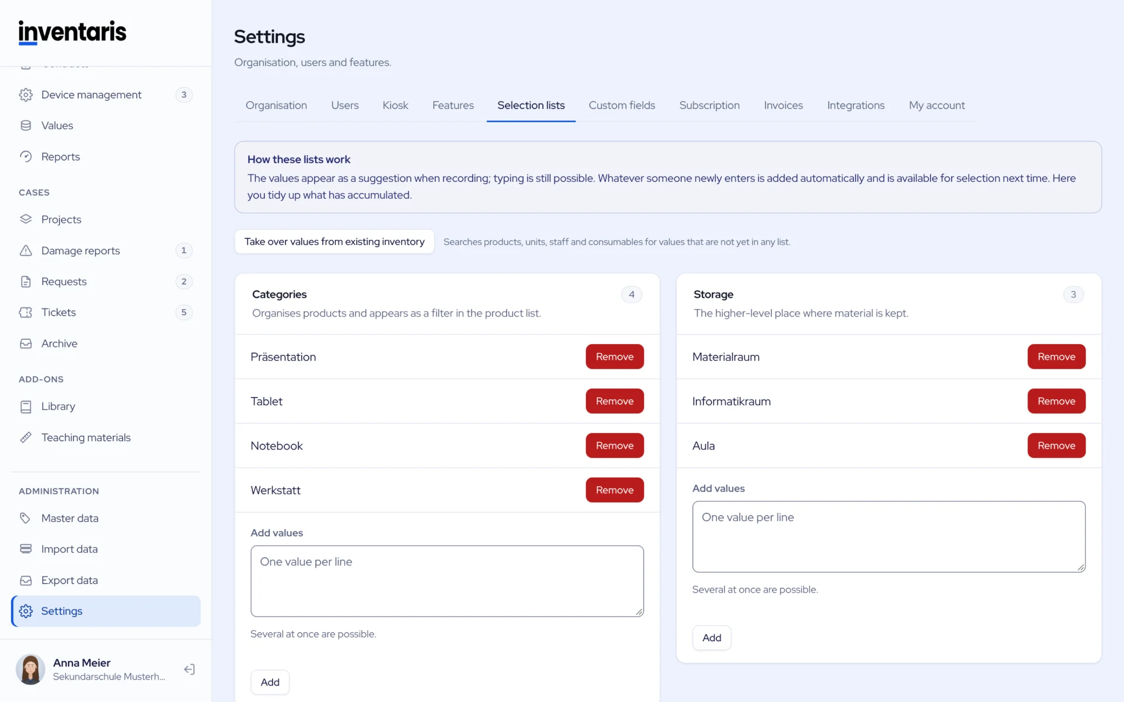Go to the Subscription tab

click(x=710, y=105)
